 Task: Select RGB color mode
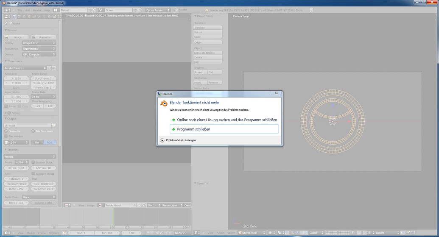(x=50, y=142)
